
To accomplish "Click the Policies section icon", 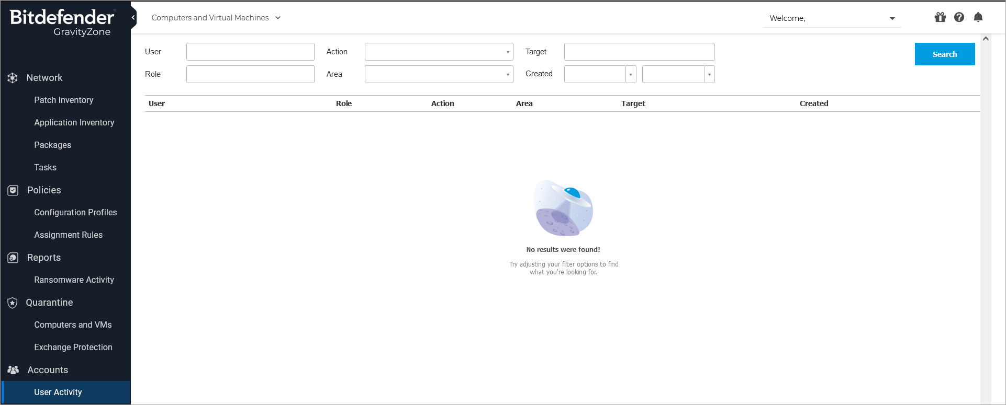I will point(13,190).
